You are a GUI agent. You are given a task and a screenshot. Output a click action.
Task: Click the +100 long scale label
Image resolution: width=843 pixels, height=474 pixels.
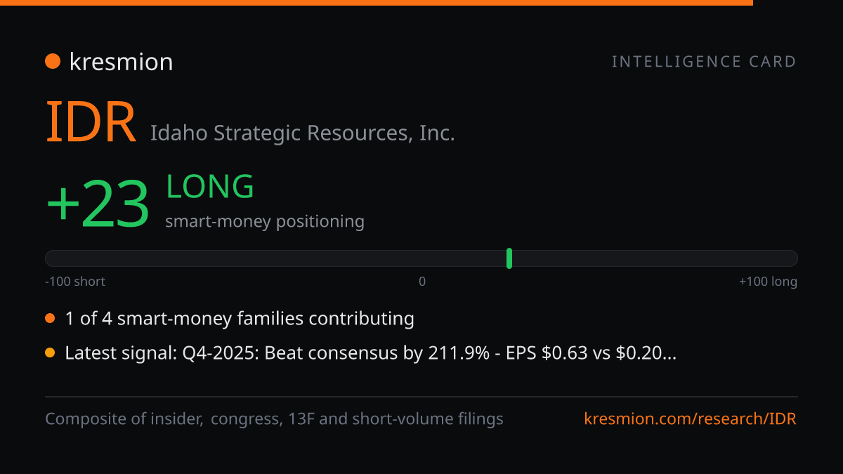tap(768, 282)
